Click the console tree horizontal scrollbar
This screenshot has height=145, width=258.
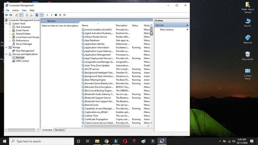click(x=21, y=130)
